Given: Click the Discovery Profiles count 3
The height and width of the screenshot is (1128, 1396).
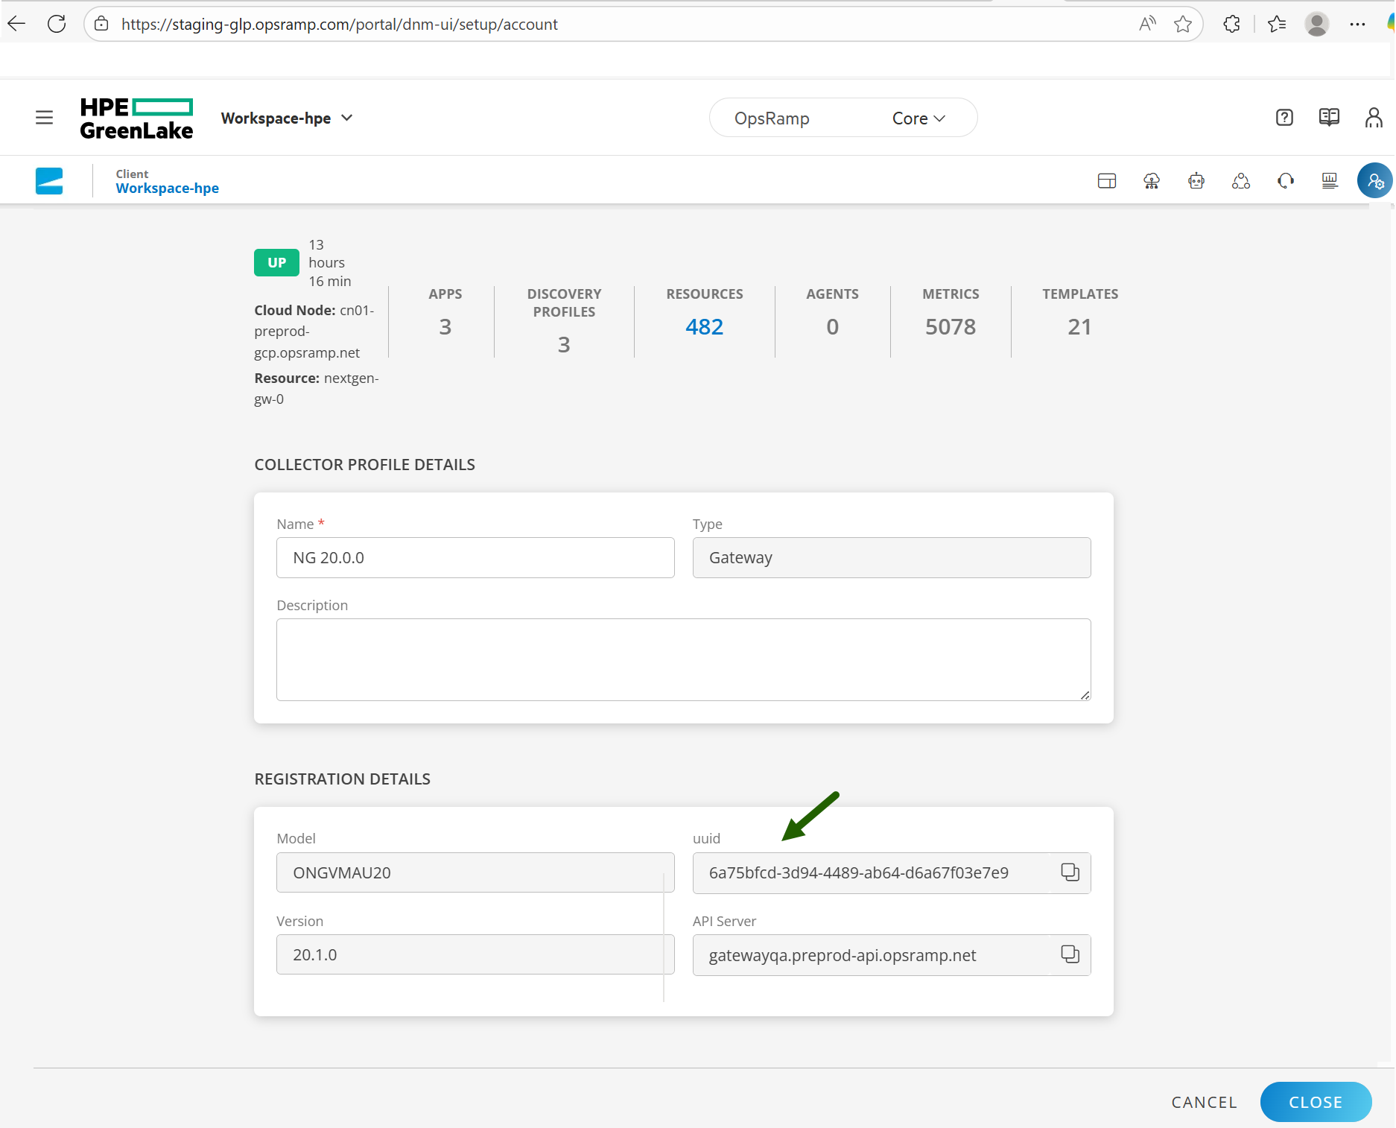Looking at the screenshot, I should pyautogui.click(x=564, y=344).
